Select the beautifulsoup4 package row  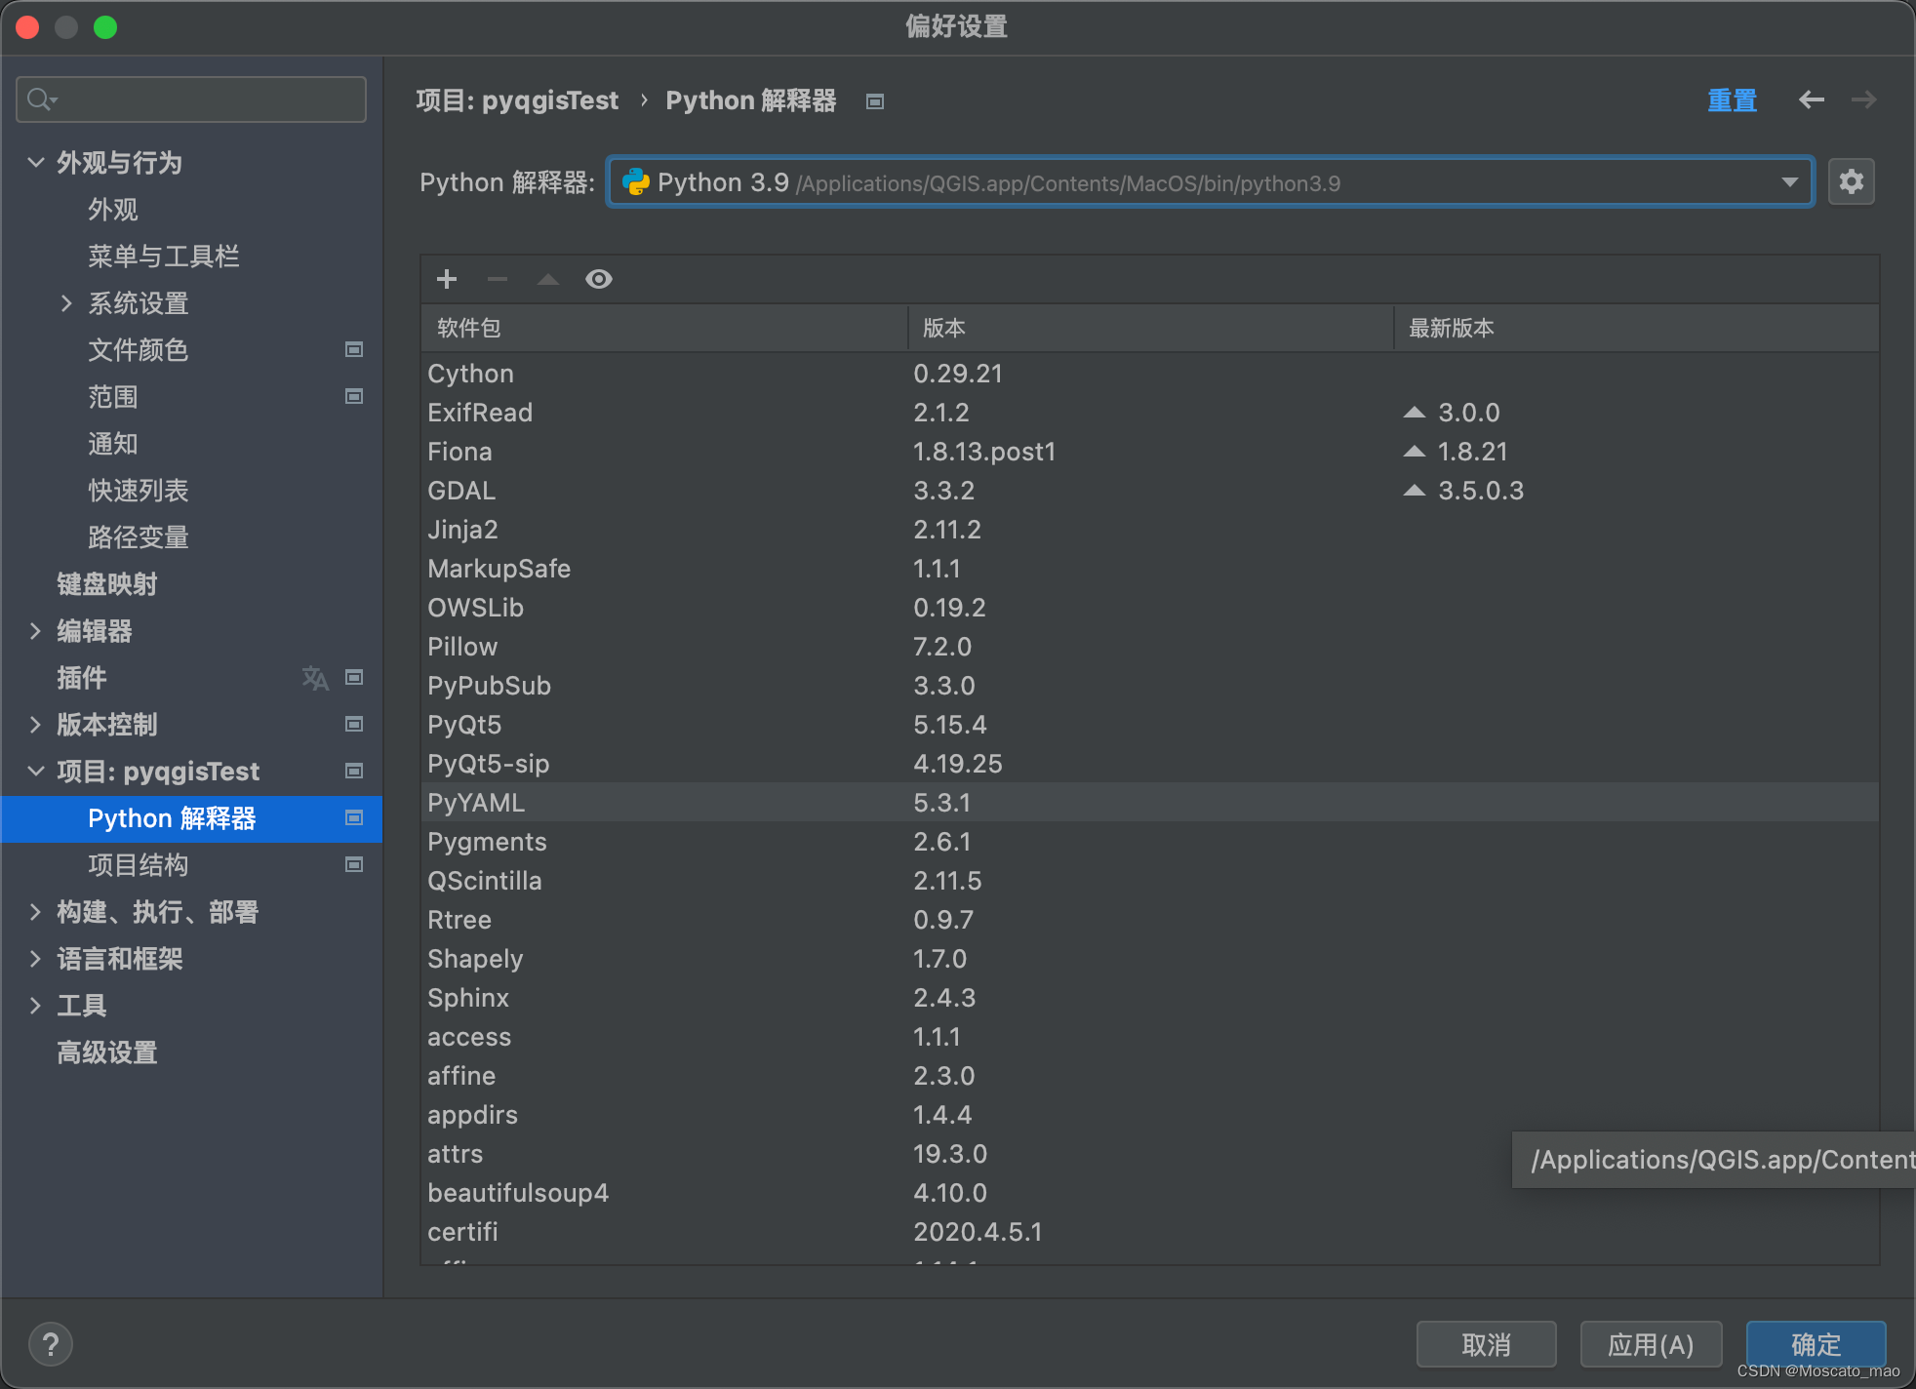point(1149,1193)
